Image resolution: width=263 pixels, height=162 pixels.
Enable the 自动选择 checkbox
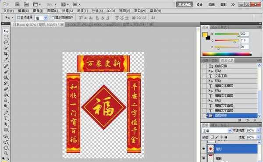(x=18, y=18)
